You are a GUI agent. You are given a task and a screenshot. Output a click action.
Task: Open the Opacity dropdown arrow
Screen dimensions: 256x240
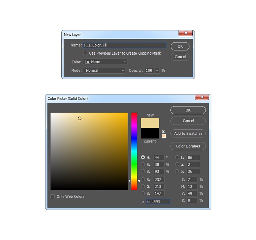[x=157, y=70]
